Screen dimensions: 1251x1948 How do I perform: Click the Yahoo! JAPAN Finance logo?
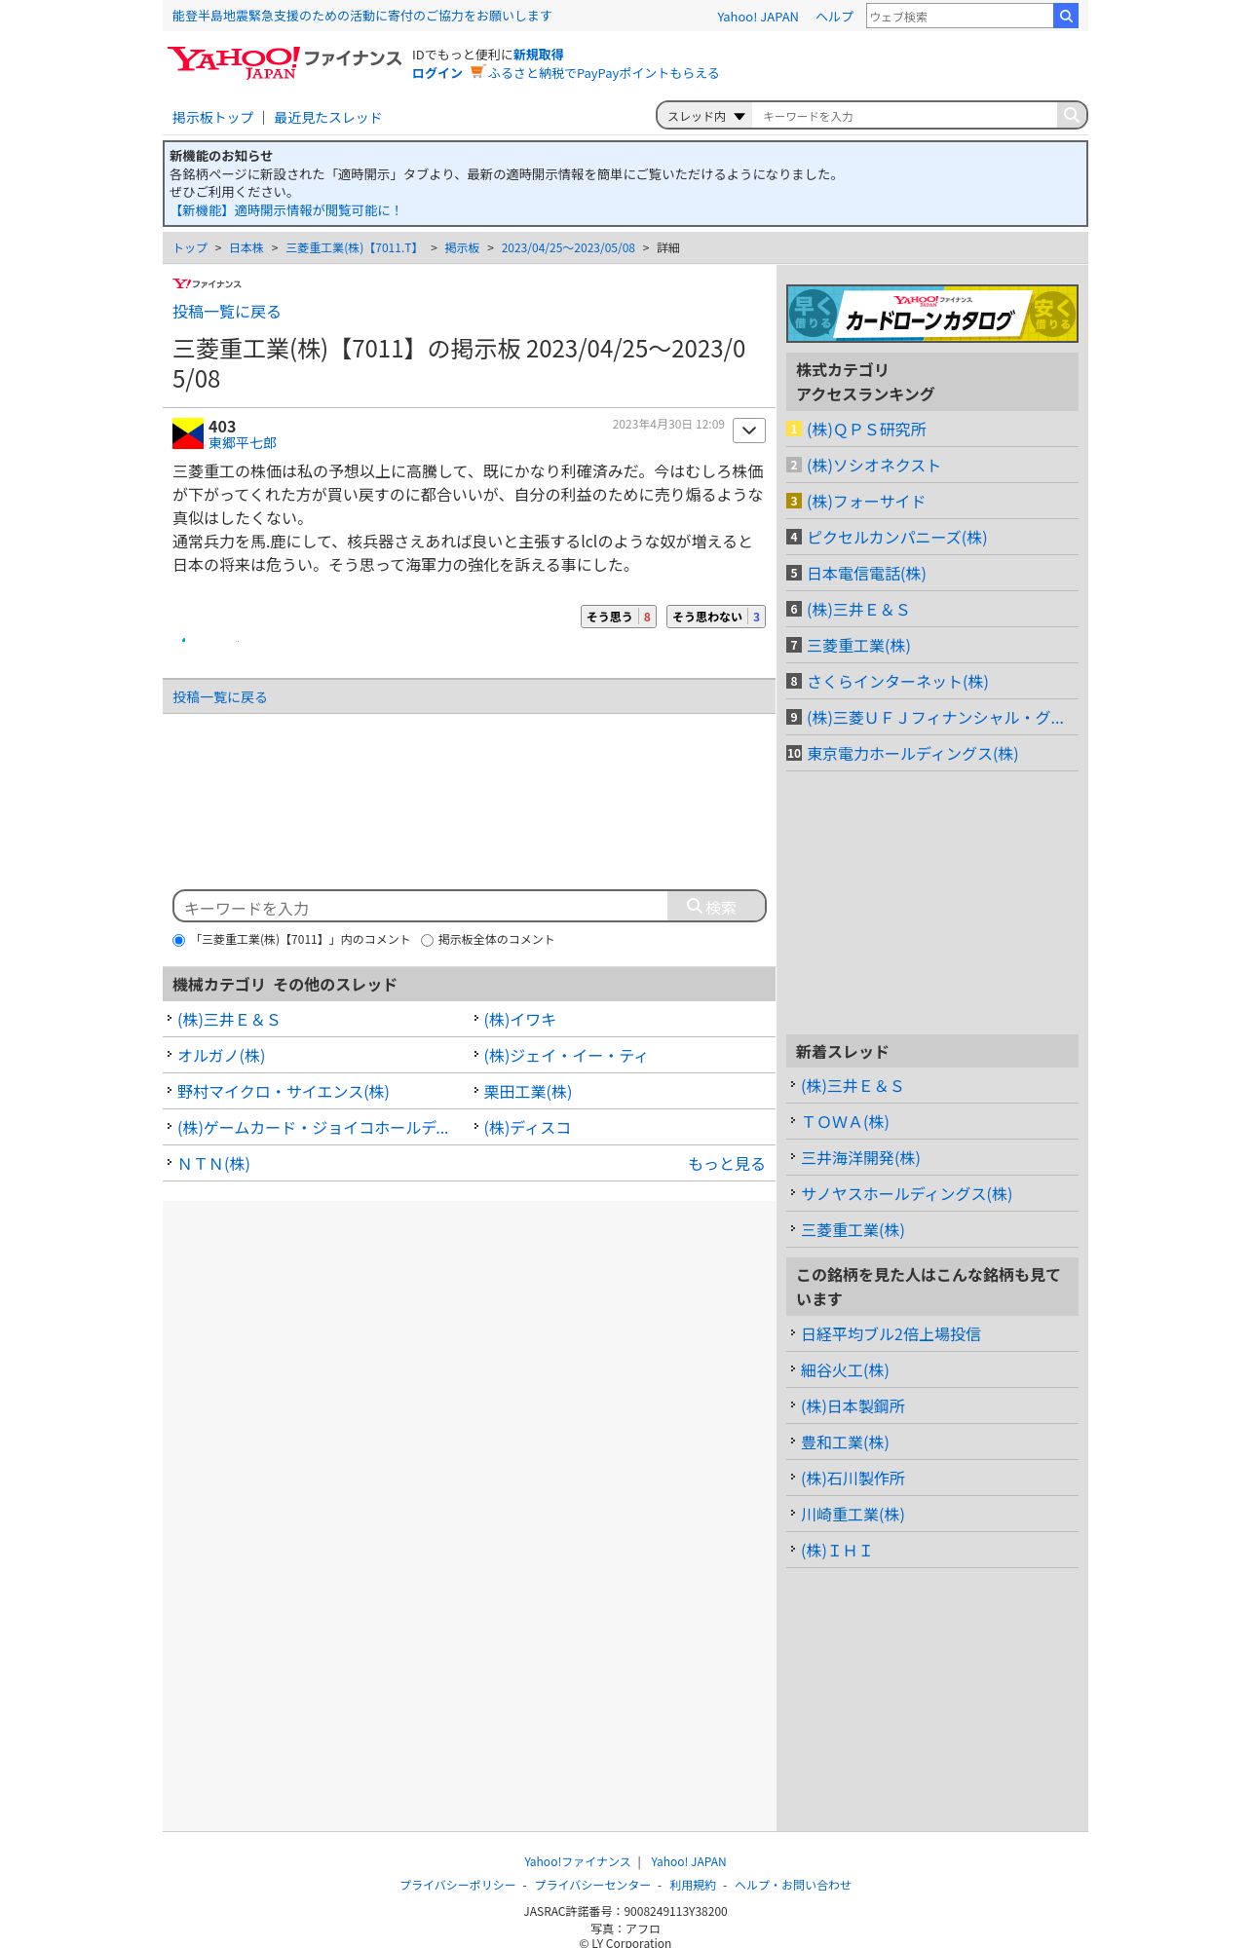[x=284, y=62]
